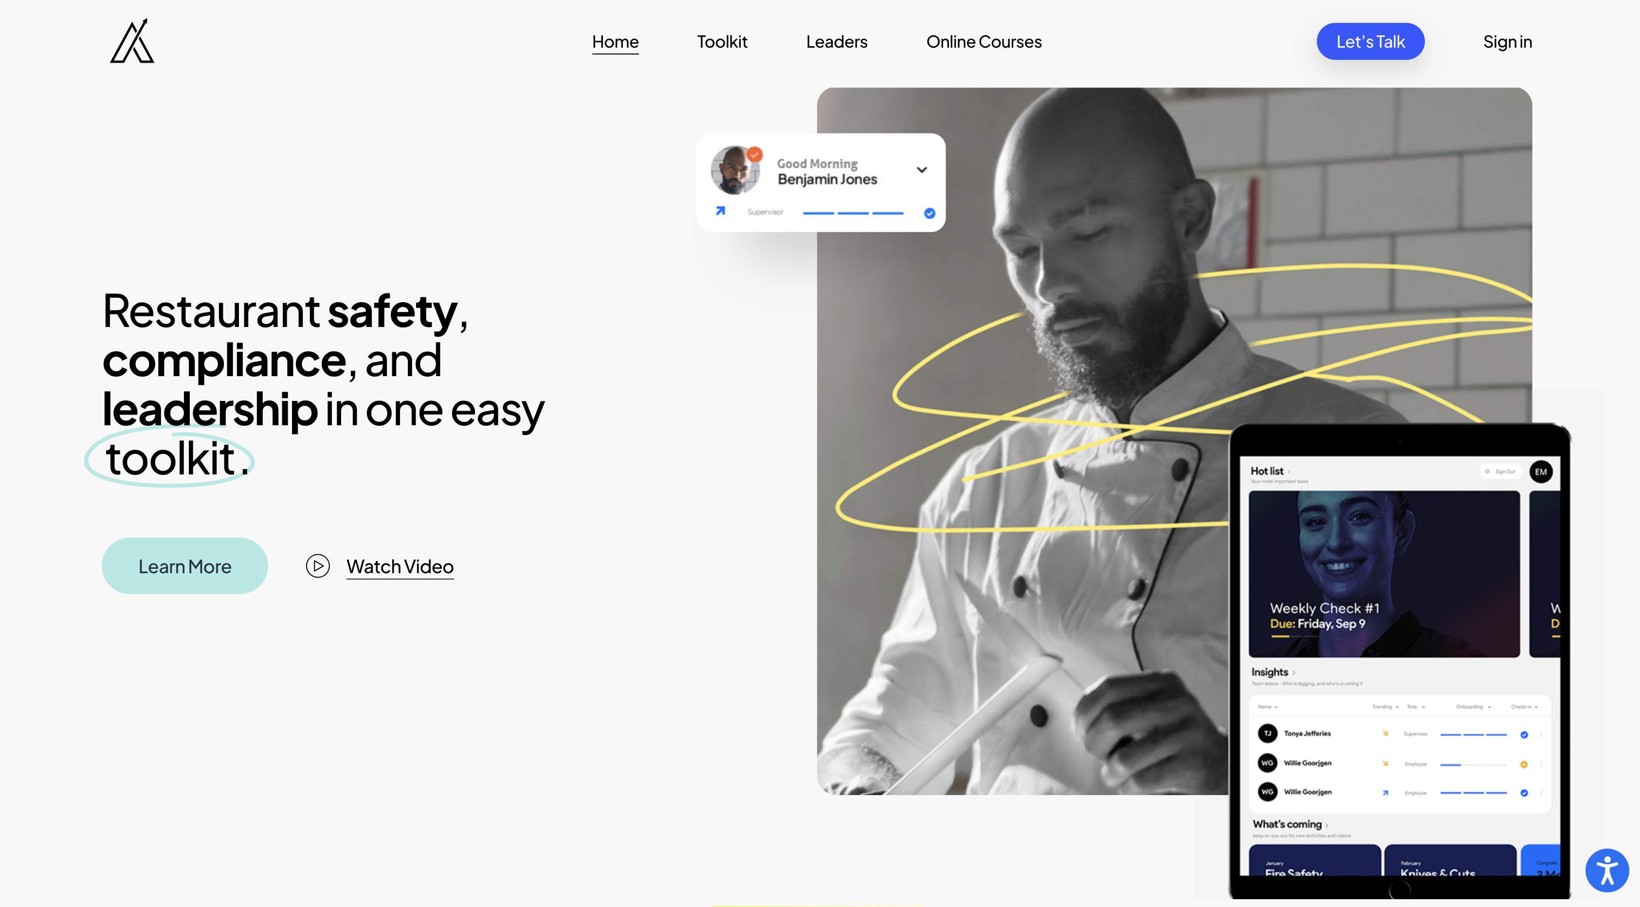Click Benjamin Jones onboarding progress bar
This screenshot has height=907, width=1640.
click(x=853, y=213)
